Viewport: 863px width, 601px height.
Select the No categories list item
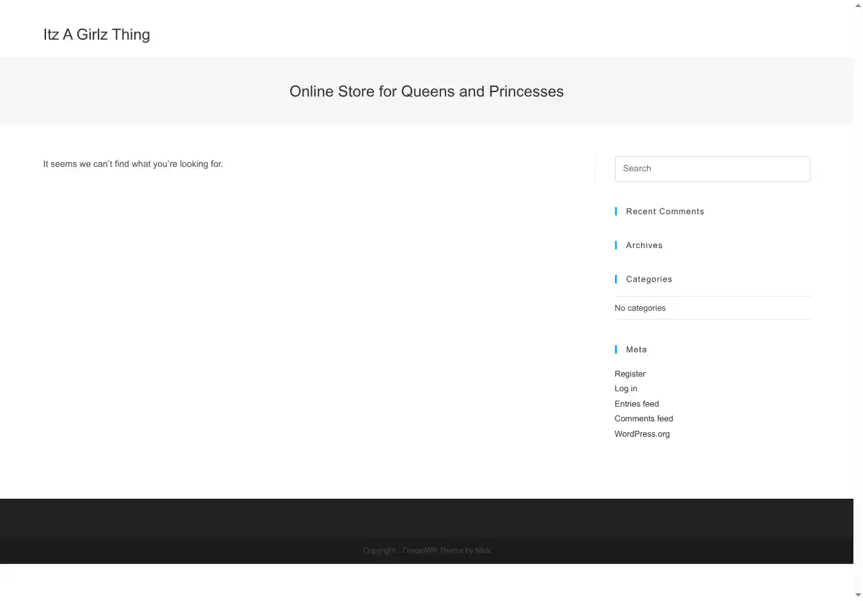640,308
